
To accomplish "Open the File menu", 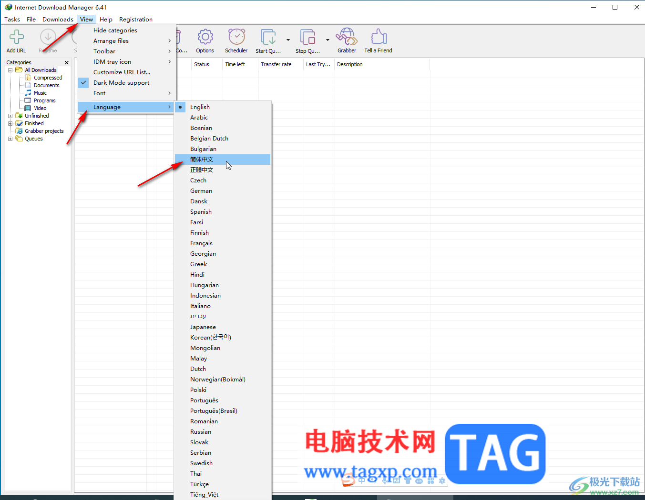I will click(x=31, y=20).
